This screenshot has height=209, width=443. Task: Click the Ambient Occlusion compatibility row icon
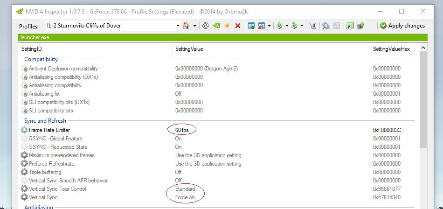coord(25,69)
